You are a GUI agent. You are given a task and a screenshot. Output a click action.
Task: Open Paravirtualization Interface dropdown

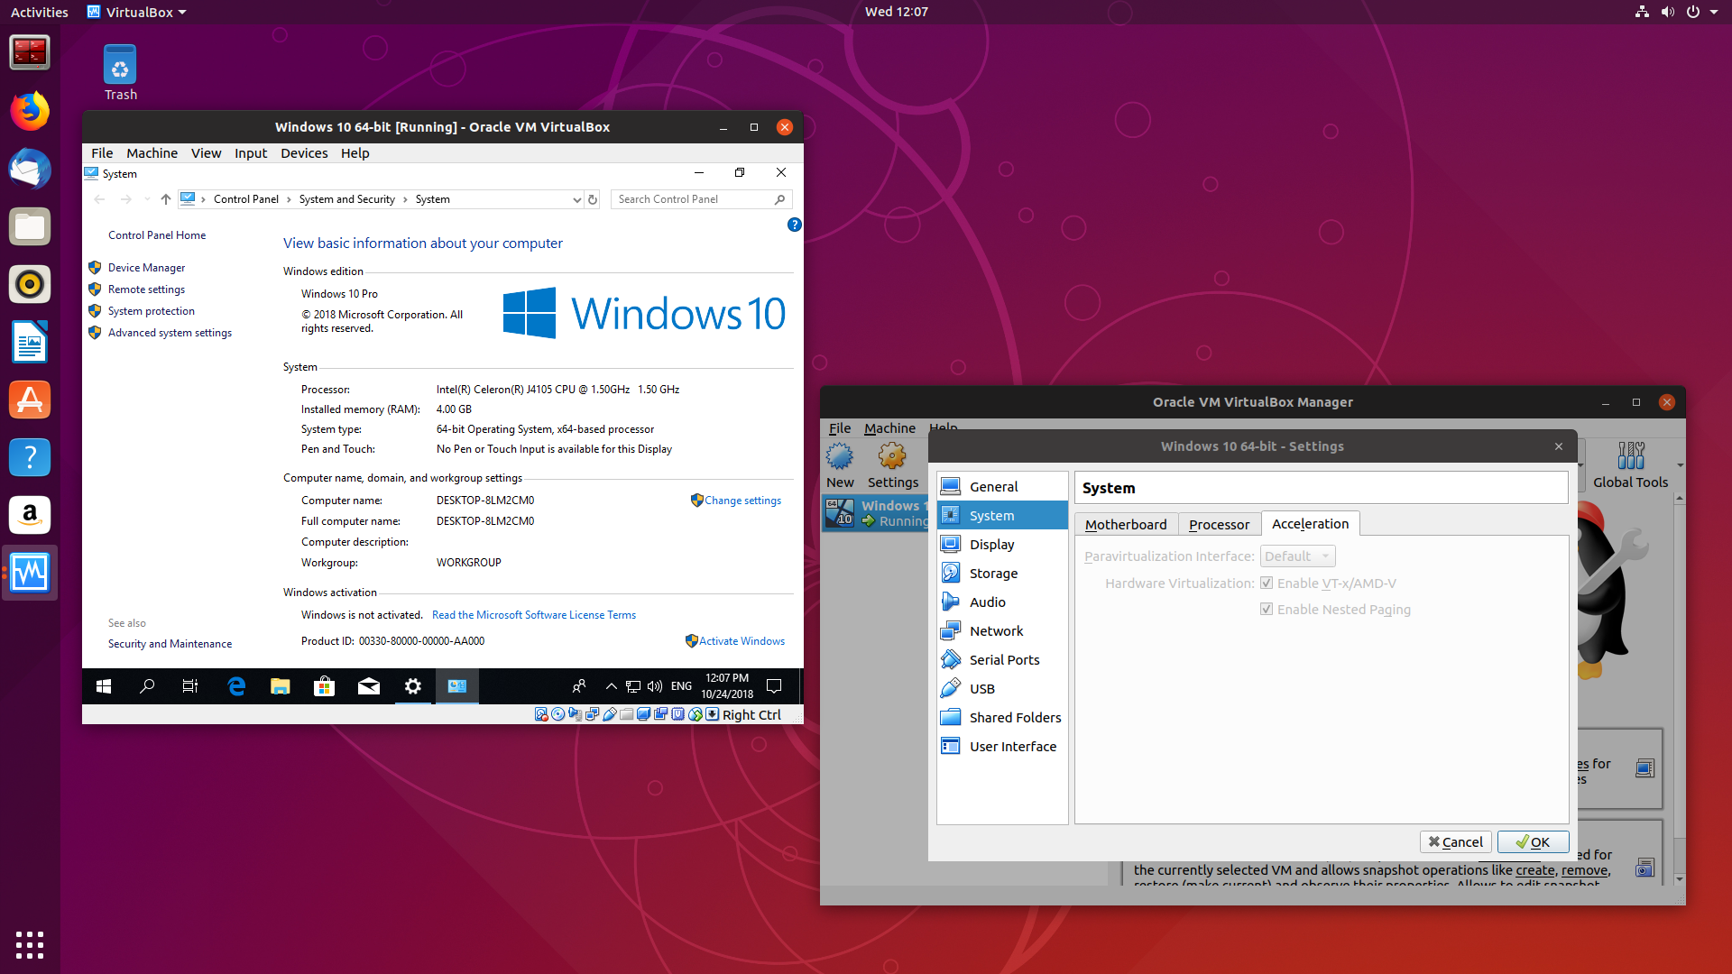[x=1297, y=556]
